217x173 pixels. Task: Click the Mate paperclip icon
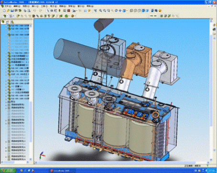[x=37, y=16]
